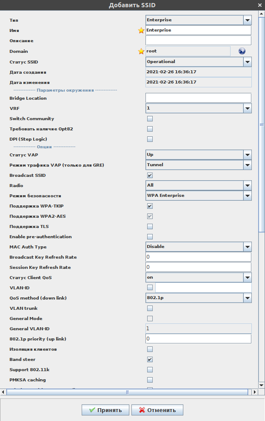Open the QoS method (down link) dropdown
This screenshot has width=265, height=421.
[247, 298]
